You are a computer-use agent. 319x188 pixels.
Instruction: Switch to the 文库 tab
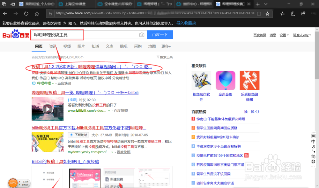109,46
